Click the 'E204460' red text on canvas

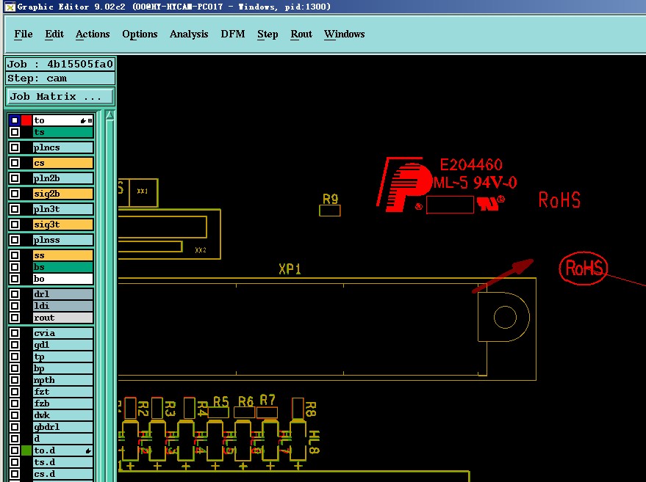click(471, 165)
